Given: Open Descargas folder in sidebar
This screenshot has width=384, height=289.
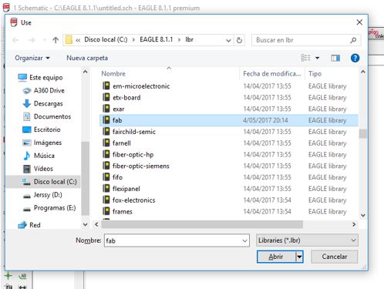Looking at the screenshot, I should [43, 103].
